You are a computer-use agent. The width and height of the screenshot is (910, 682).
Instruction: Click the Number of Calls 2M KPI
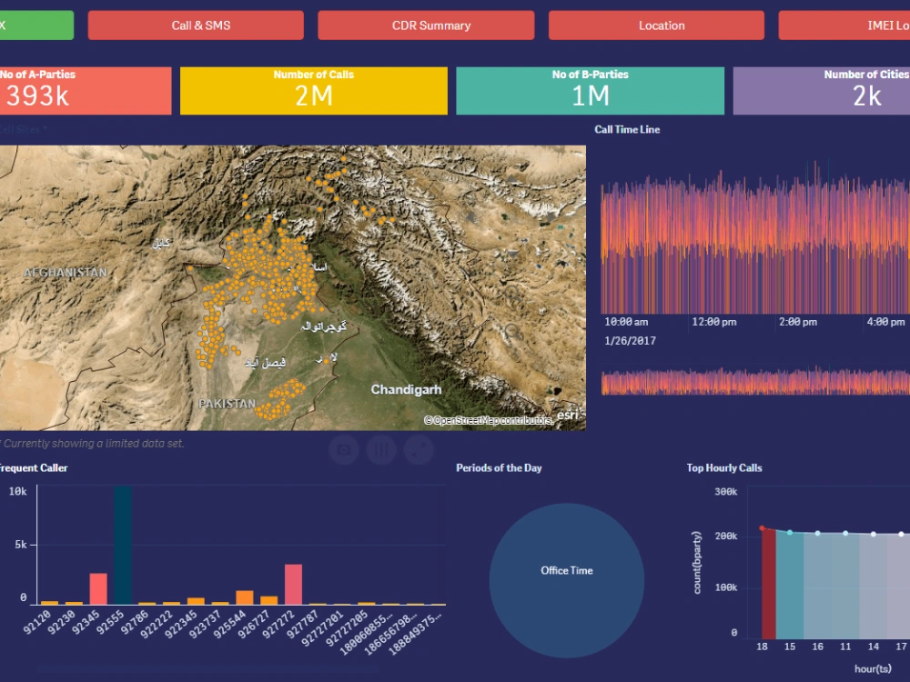click(x=314, y=90)
